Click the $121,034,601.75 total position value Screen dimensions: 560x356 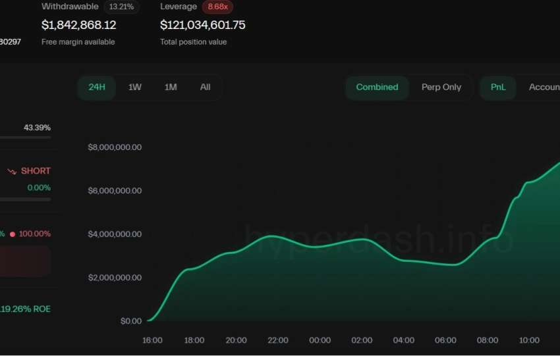[203, 25]
